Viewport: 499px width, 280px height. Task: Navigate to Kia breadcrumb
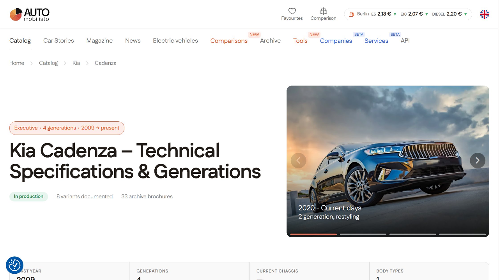[76, 63]
